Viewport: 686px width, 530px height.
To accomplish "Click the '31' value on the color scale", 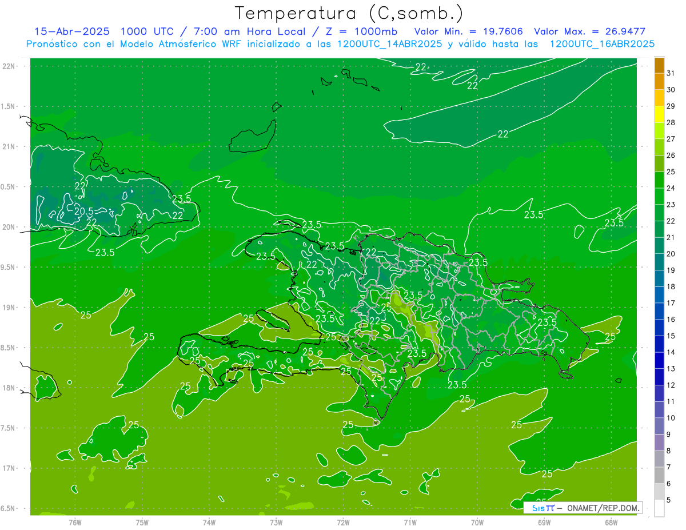I will [671, 73].
